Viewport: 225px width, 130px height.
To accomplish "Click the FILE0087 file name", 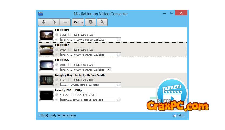I will coord(62,45).
